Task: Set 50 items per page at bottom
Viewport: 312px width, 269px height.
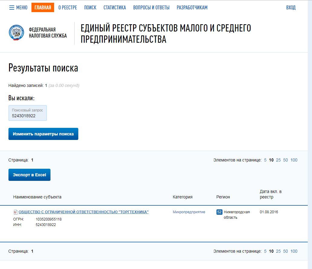Action: click(285, 251)
